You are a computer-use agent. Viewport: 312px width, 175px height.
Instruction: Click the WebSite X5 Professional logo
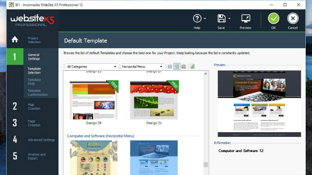coord(32,20)
